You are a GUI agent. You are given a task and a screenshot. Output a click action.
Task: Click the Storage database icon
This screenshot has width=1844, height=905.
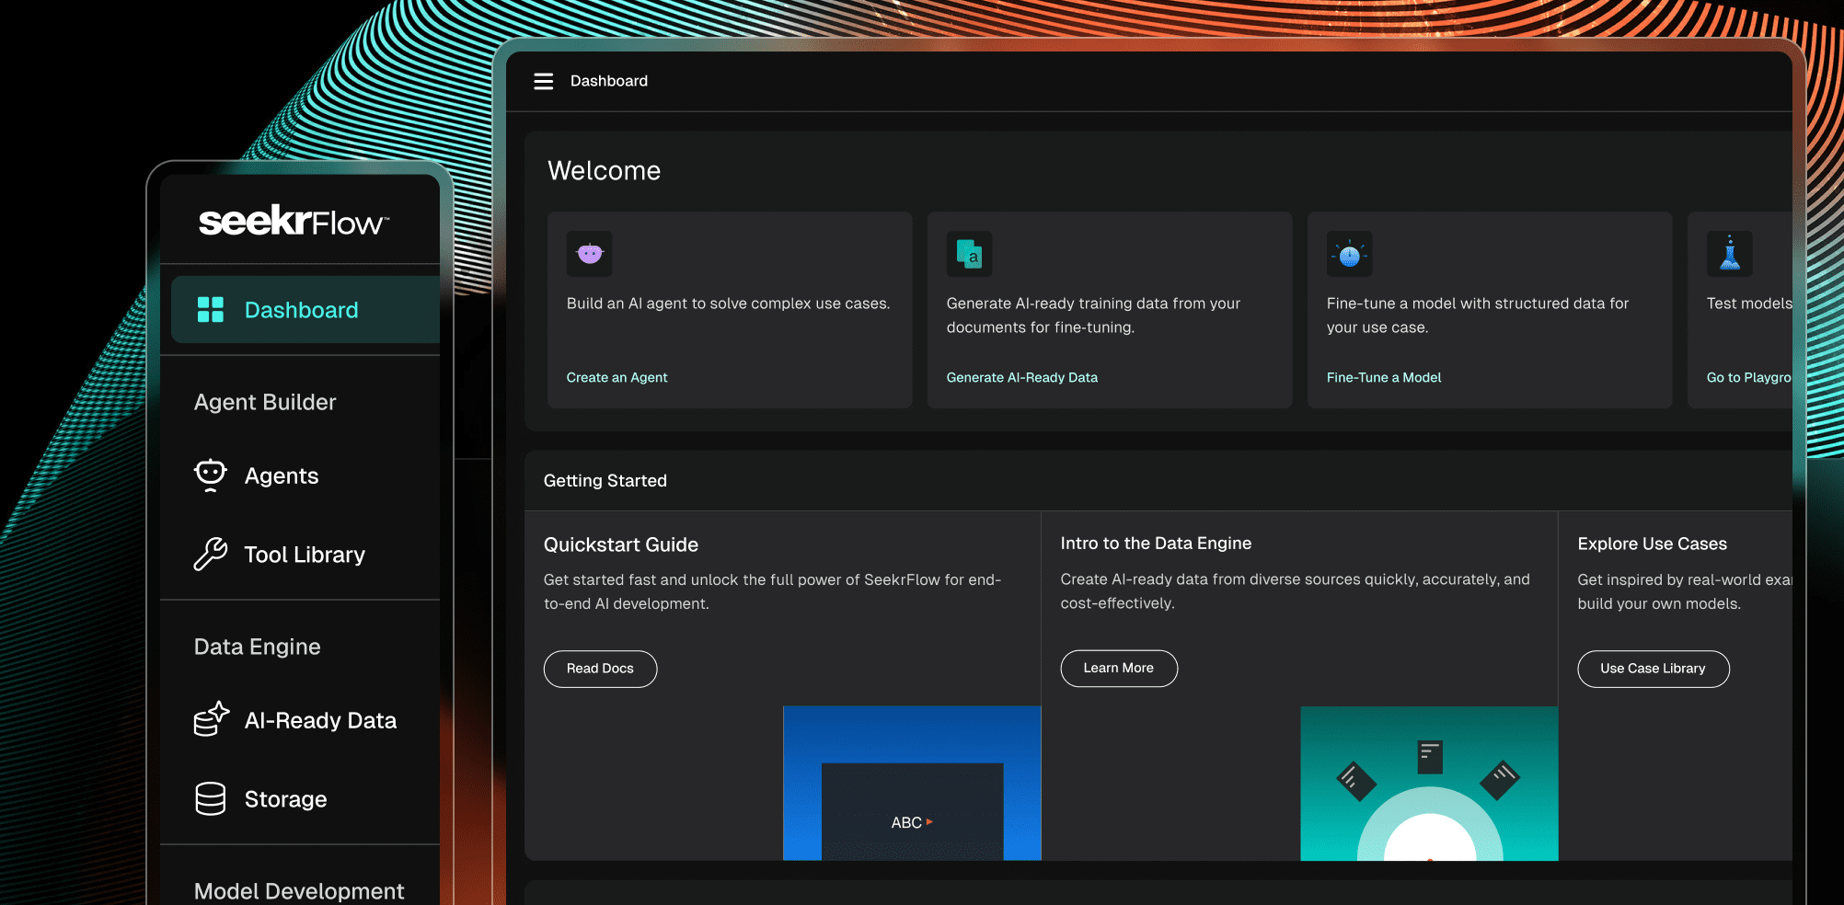click(x=211, y=799)
